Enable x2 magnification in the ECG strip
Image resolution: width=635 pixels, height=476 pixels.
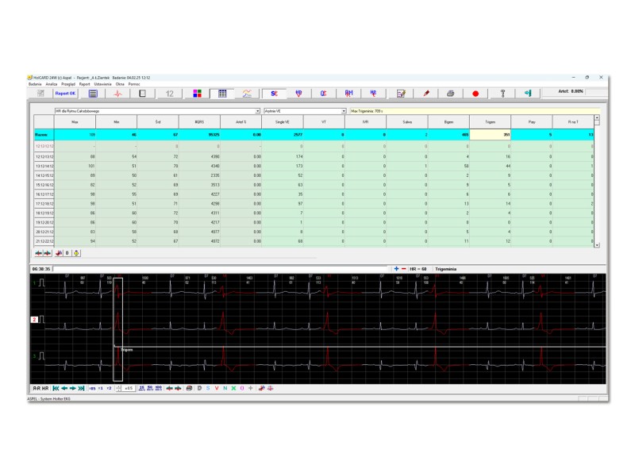[109, 388]
